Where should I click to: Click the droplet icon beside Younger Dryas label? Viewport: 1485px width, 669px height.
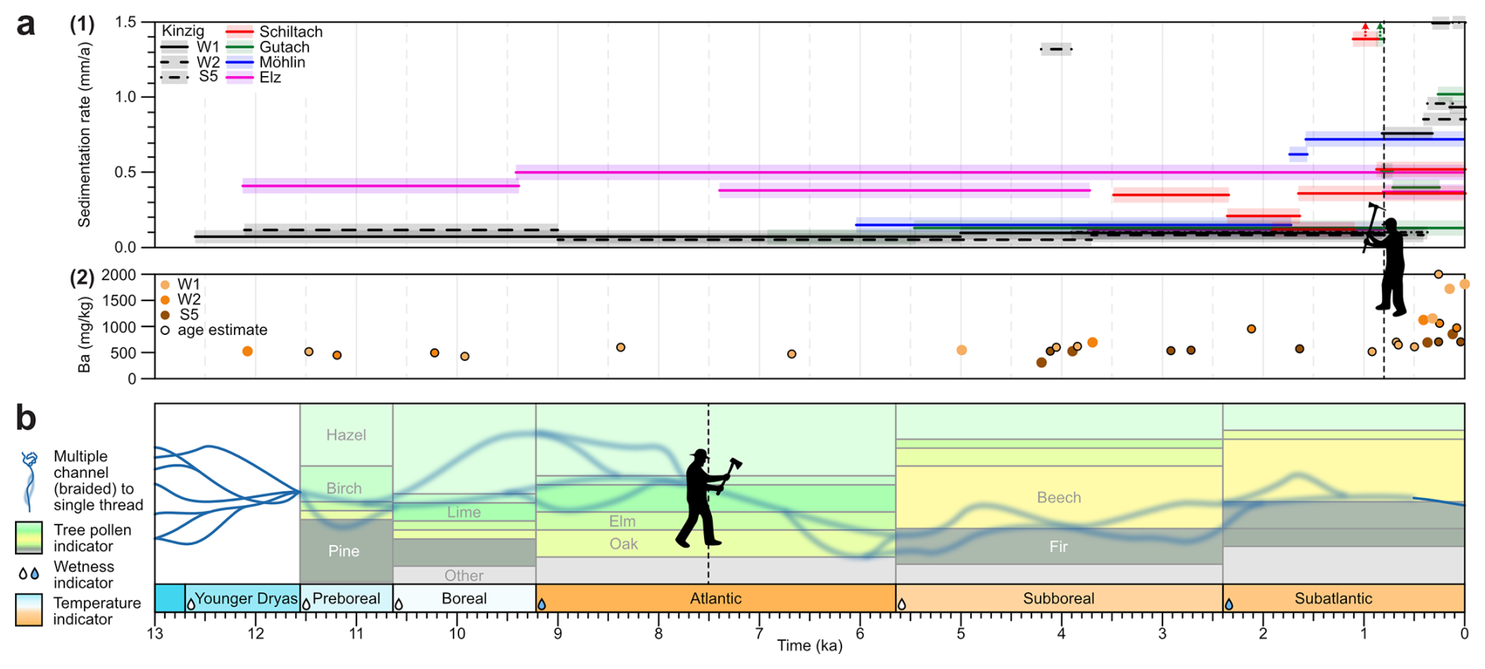(191, 605)
